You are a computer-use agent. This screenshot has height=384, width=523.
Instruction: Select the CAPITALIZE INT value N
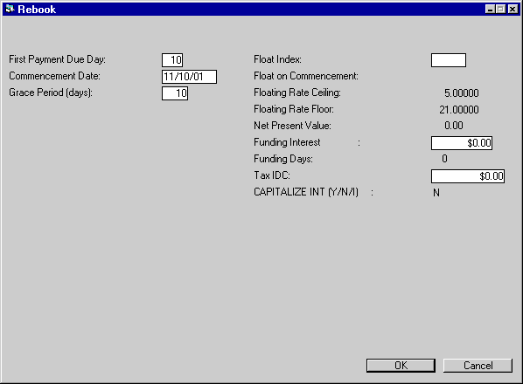pyautogui.click(x=436, y=193)
